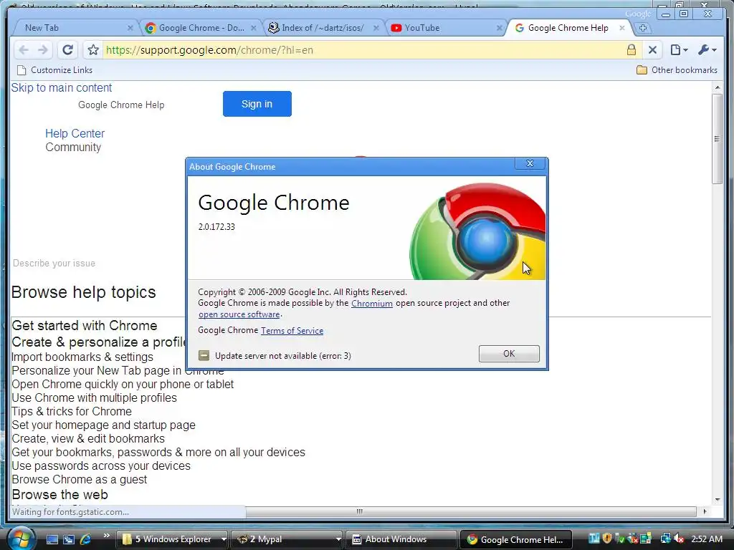Open Import bookmarks & settings help article
This screenshot has width=734, height=550.
coord(82,357)
